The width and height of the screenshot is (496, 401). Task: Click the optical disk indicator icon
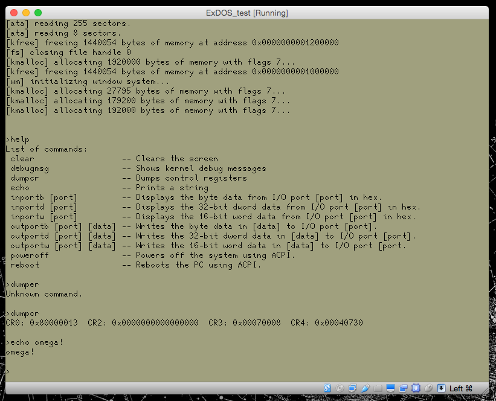coord(340,388)
